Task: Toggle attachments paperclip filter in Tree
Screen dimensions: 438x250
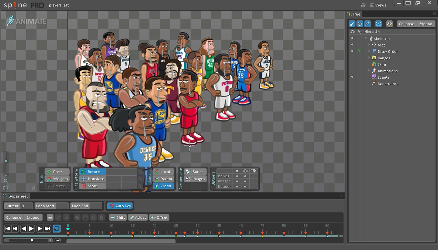Action: (368, 24)
